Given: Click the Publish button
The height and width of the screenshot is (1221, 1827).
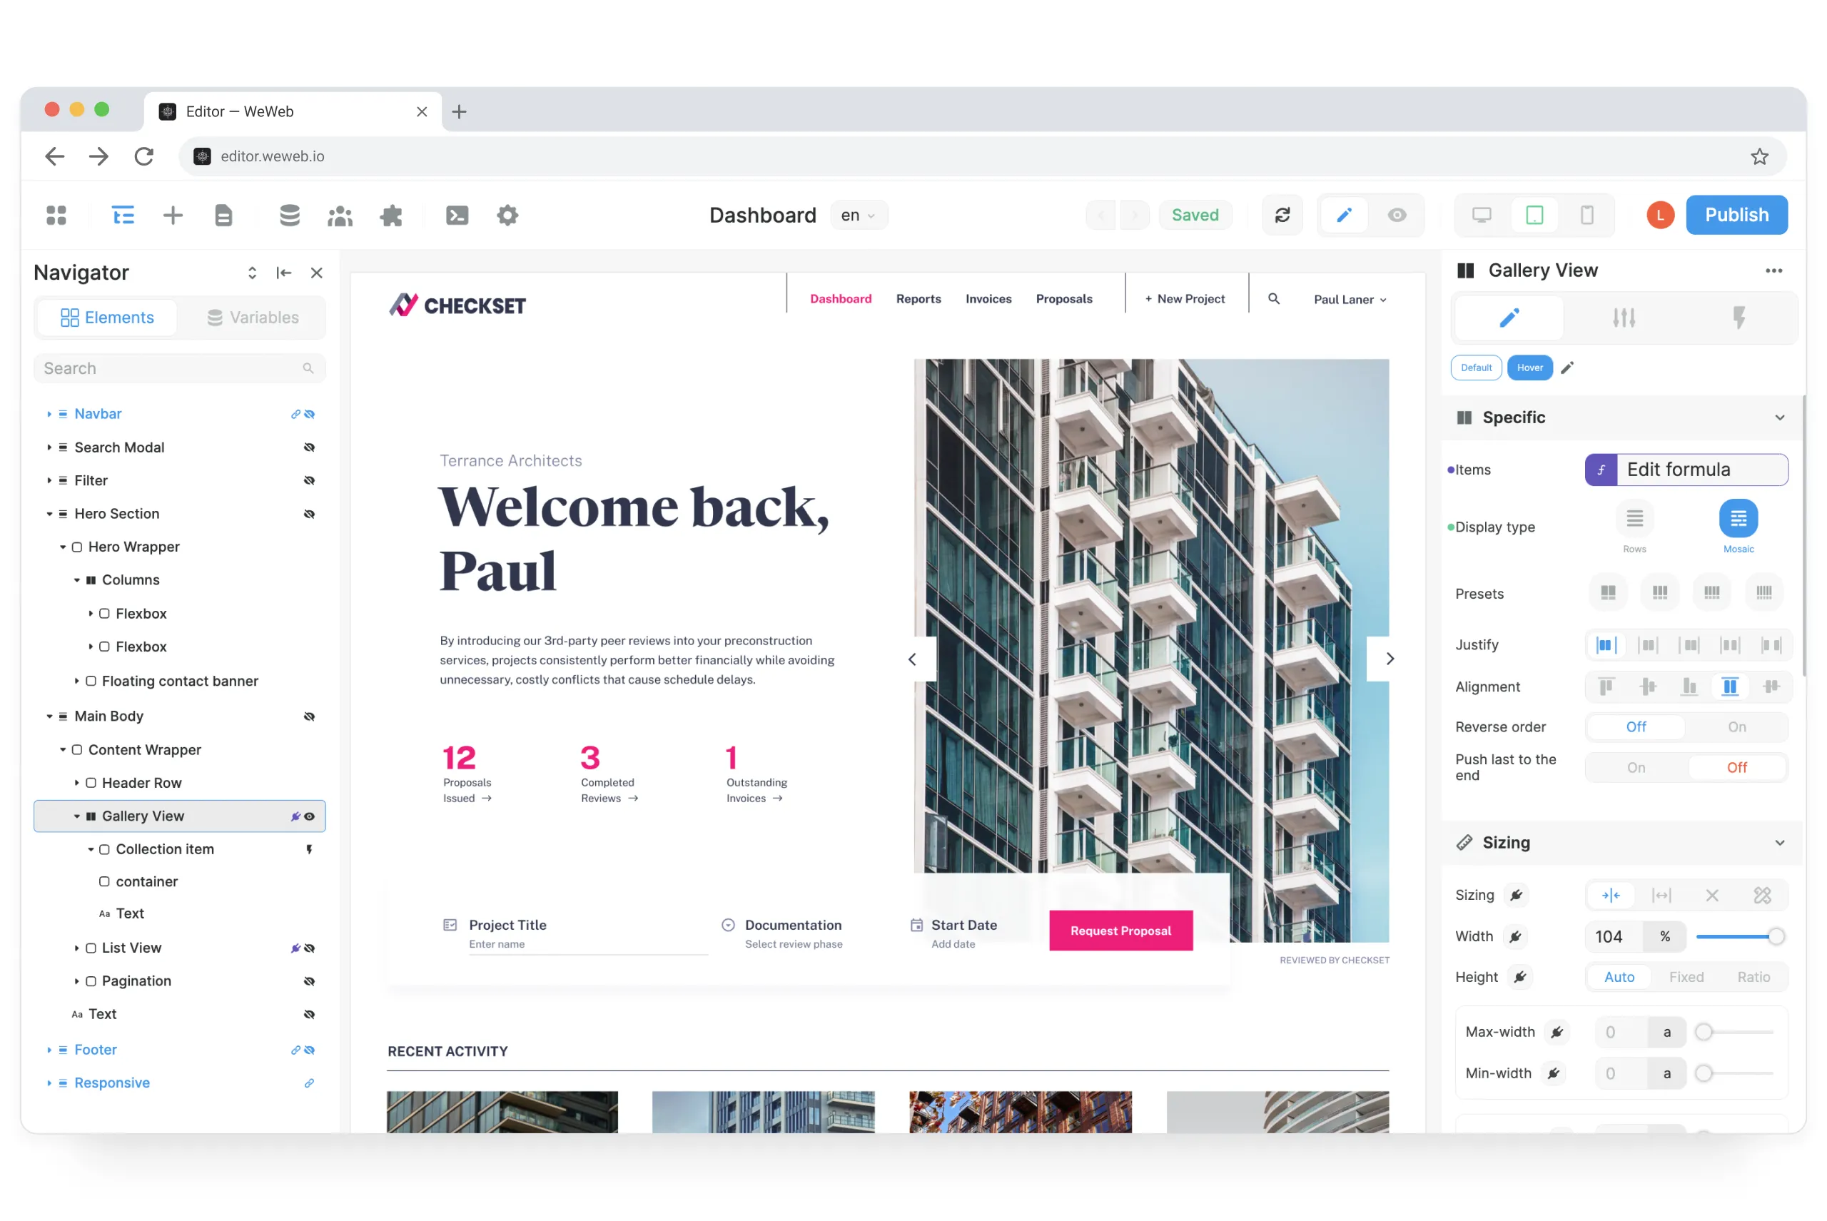Looking at the screenshot, I should coord(1737,214).
